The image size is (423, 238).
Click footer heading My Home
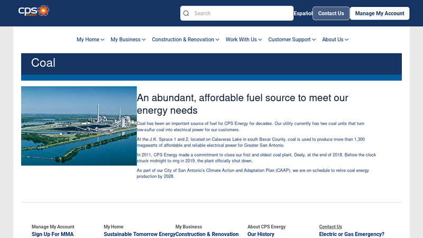pyautogui.click(x=114, y=227)
